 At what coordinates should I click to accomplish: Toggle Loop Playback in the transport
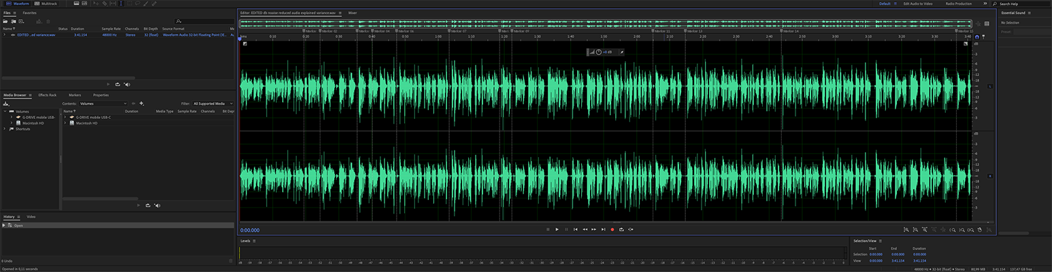[621, 230]
